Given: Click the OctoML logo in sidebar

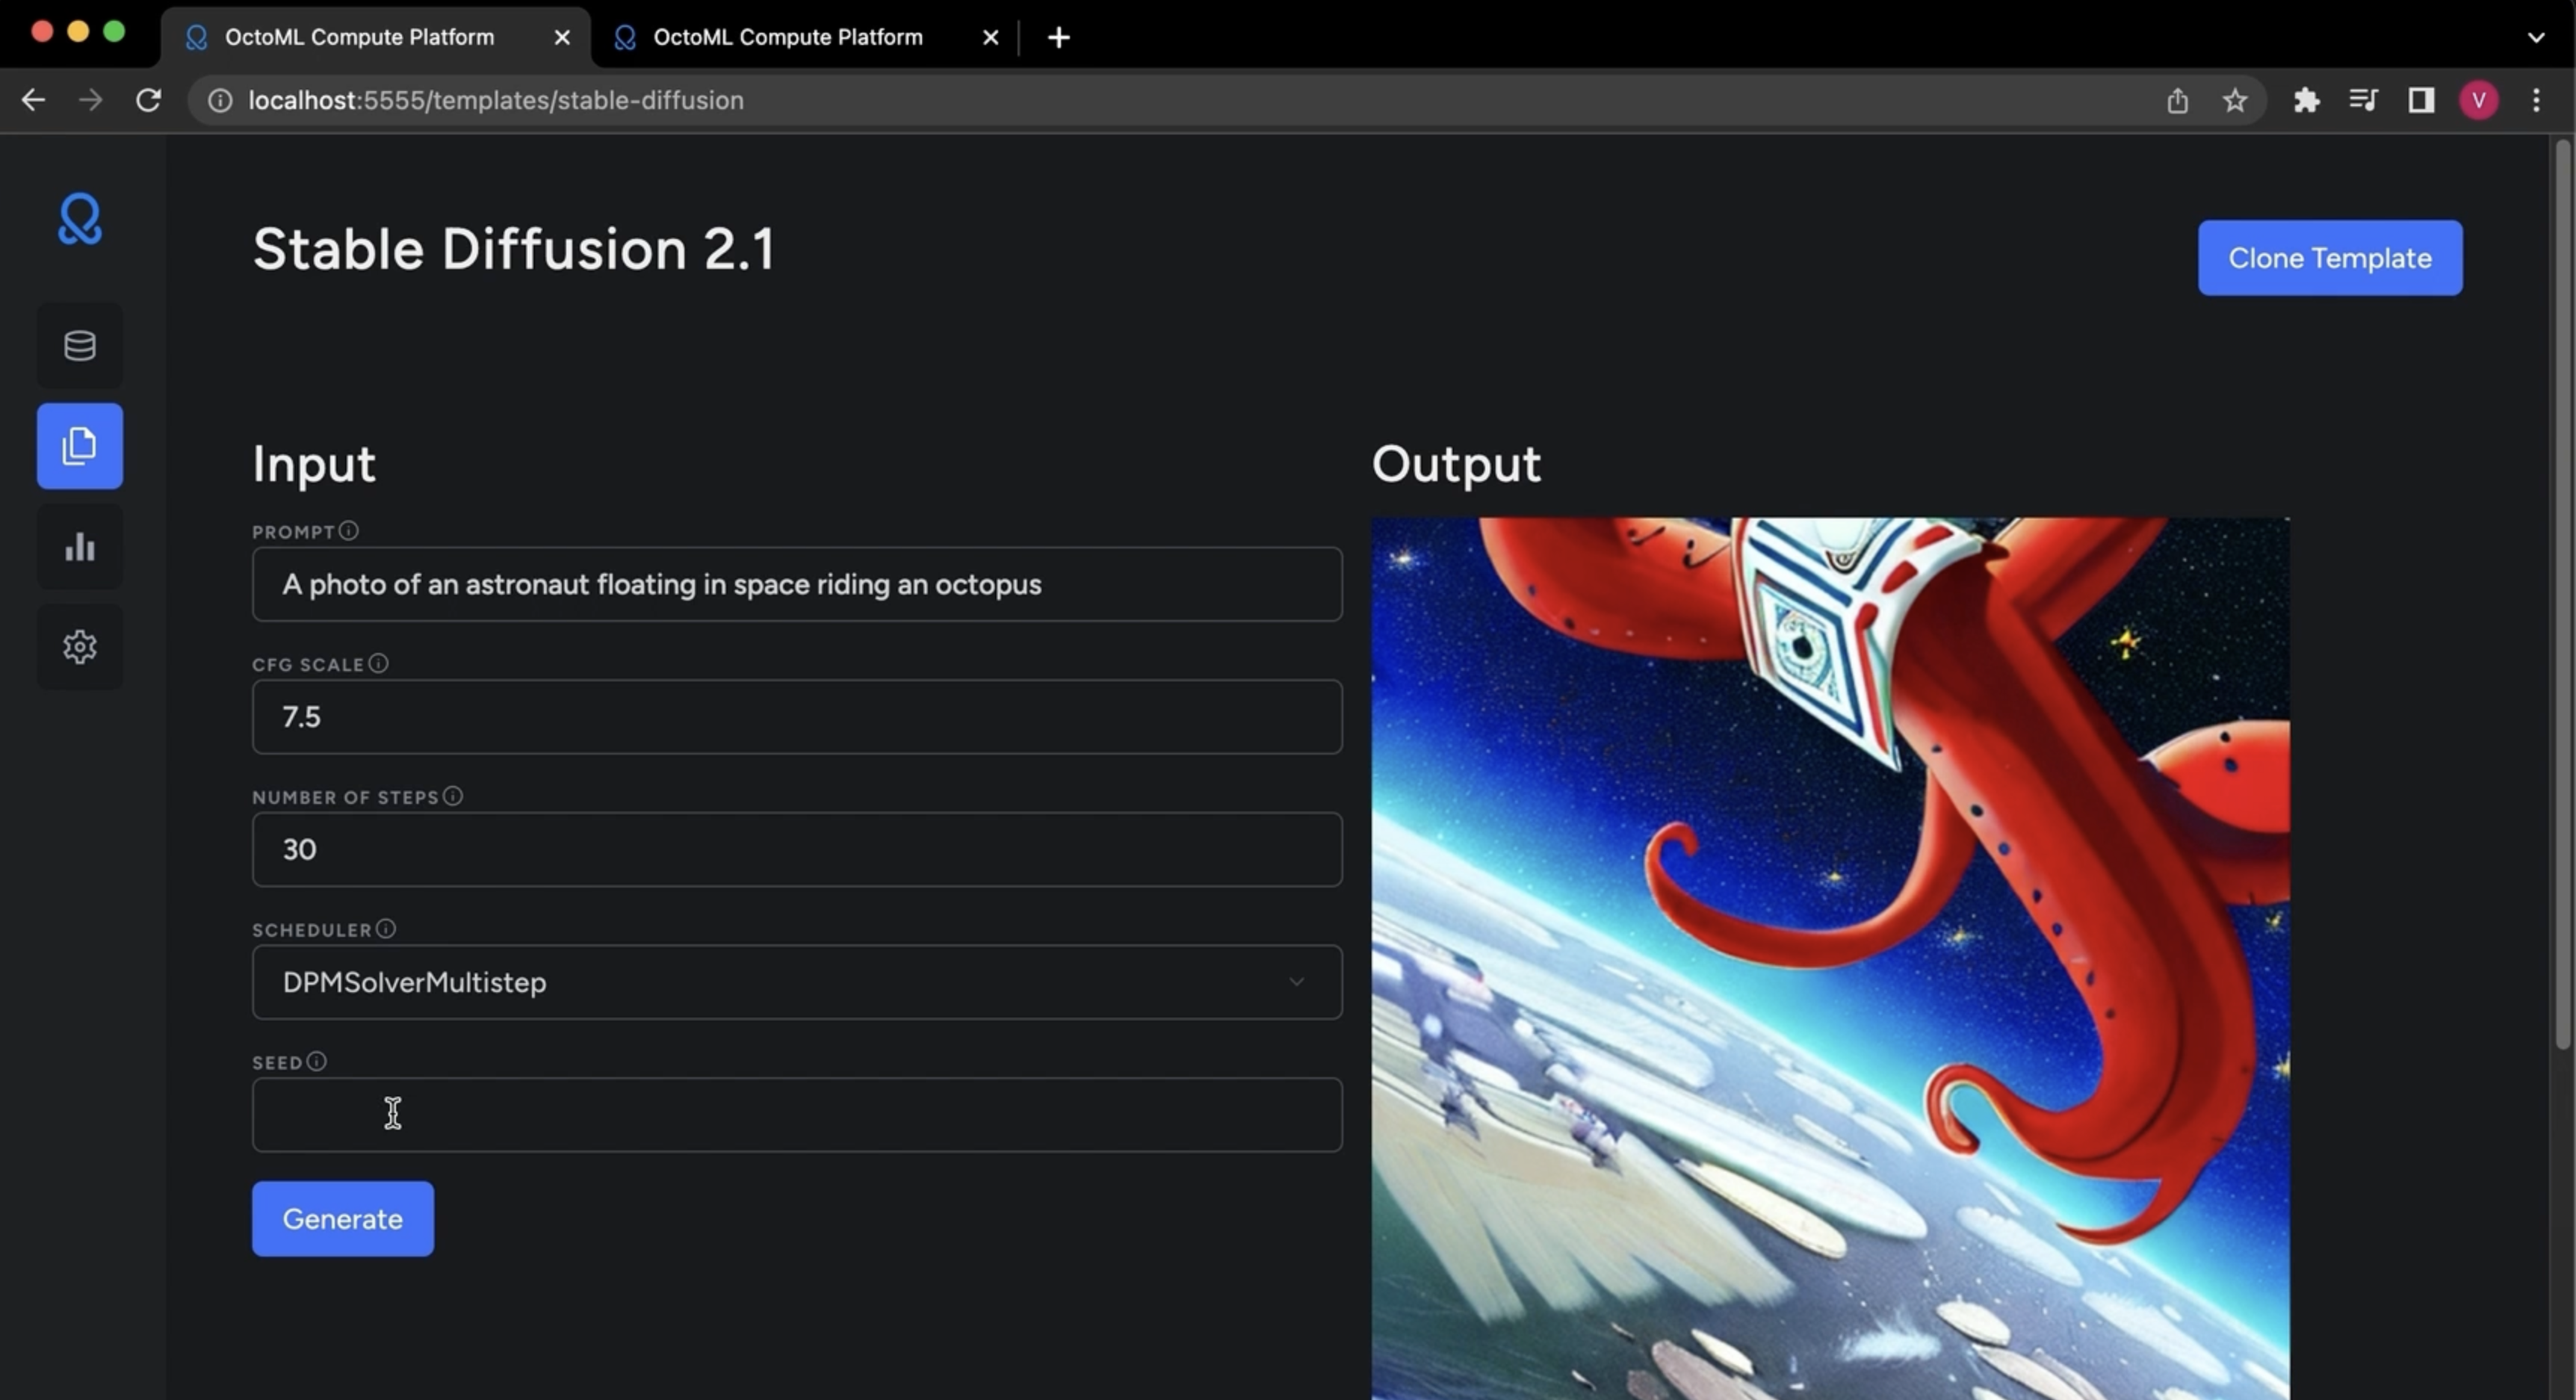Looking at the screenshot, I should pyautogui.click(x=80, y=219).
